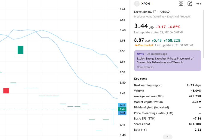Click the long green wick candle at 3.45
Viewport: 204px width, 140px height.
point(113,117)
